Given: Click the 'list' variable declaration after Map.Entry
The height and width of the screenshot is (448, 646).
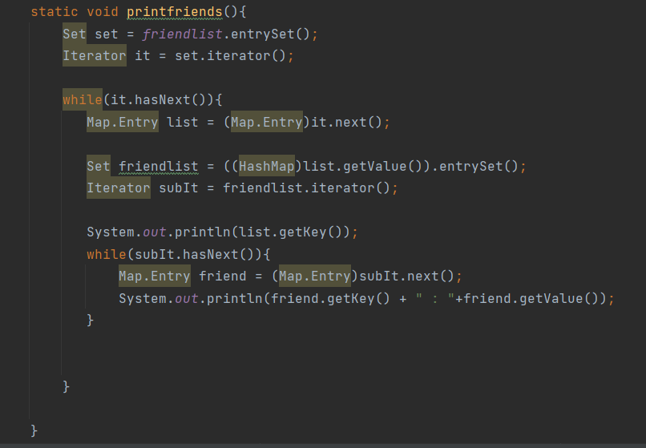Looking at the screenshot, I should pos(183,123).
